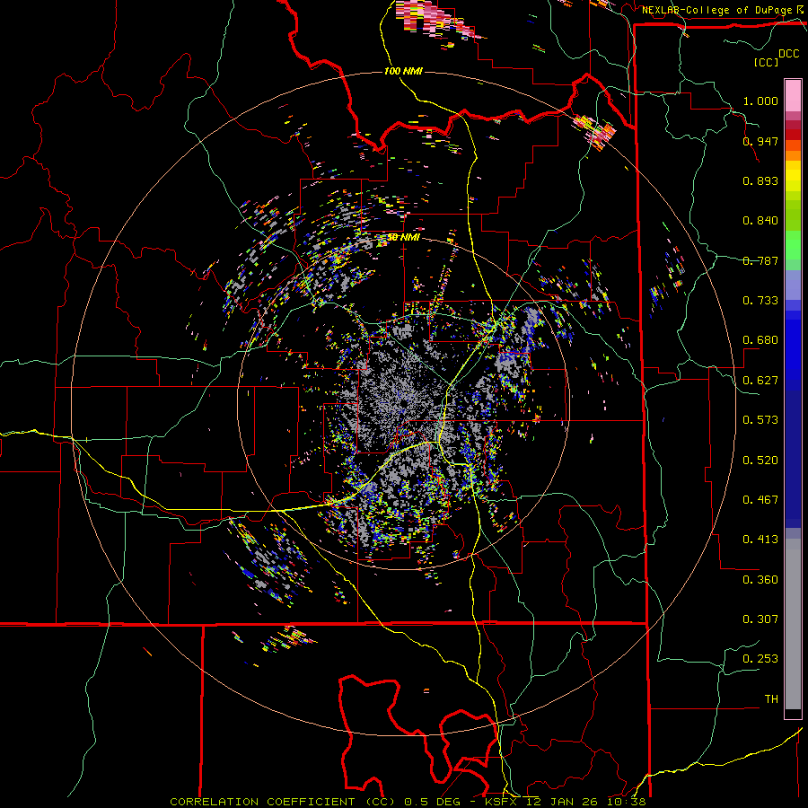This screenshot has width=808, height=808.
Task: Click the 0.413 scale value
Action: pyautogui.click(x=760, y=540)
